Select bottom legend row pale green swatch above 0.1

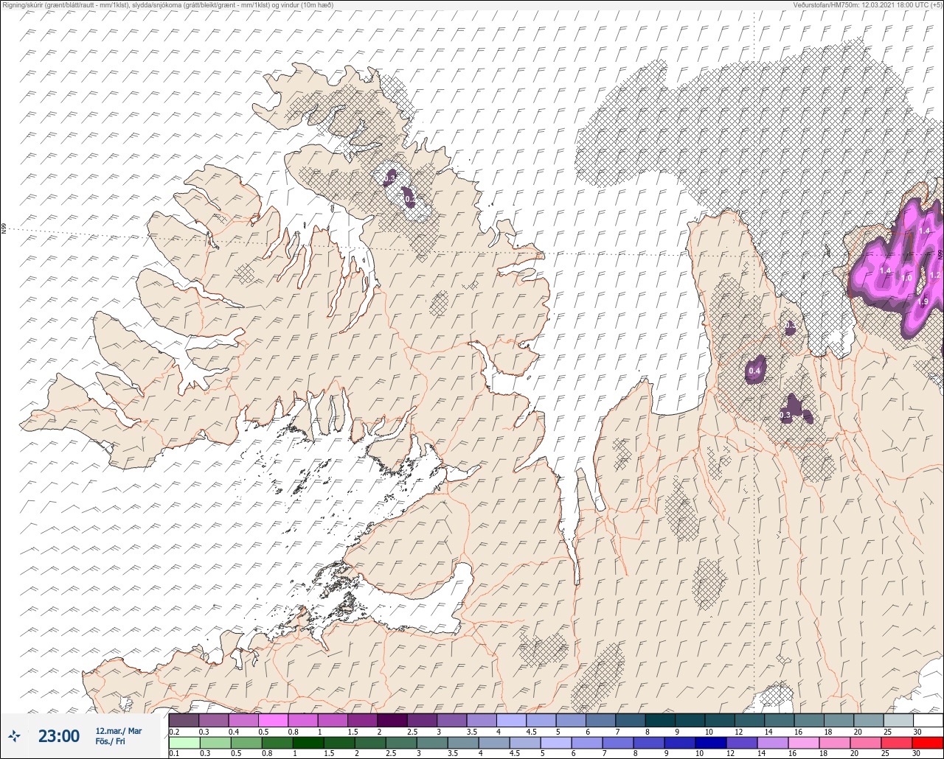[x=184, y=742]
